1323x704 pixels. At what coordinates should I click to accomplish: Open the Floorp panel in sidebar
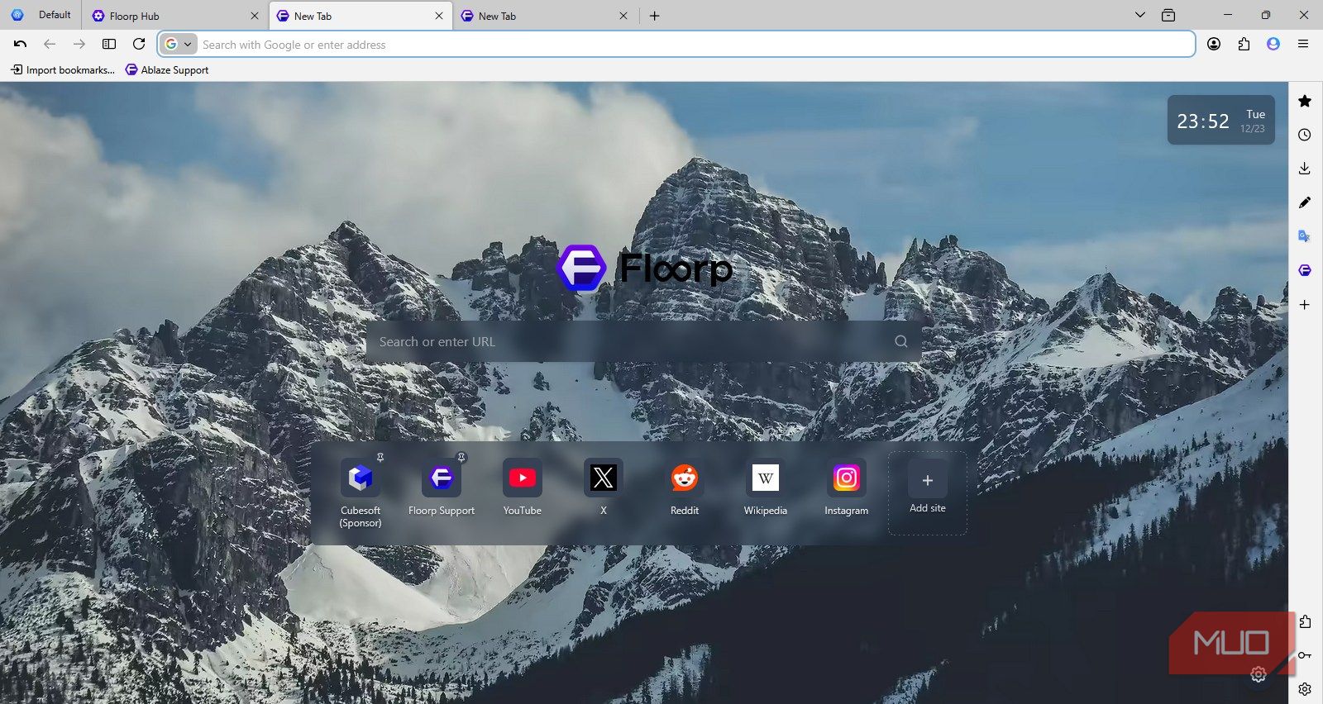(1305, 270)
